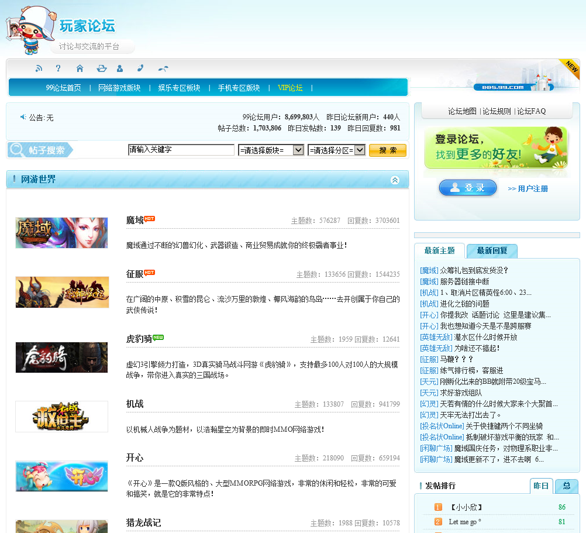Open the 论坛FAQ link
This screenshot has height=533, width=586.
pyautogui.click(x=532, y=111)
